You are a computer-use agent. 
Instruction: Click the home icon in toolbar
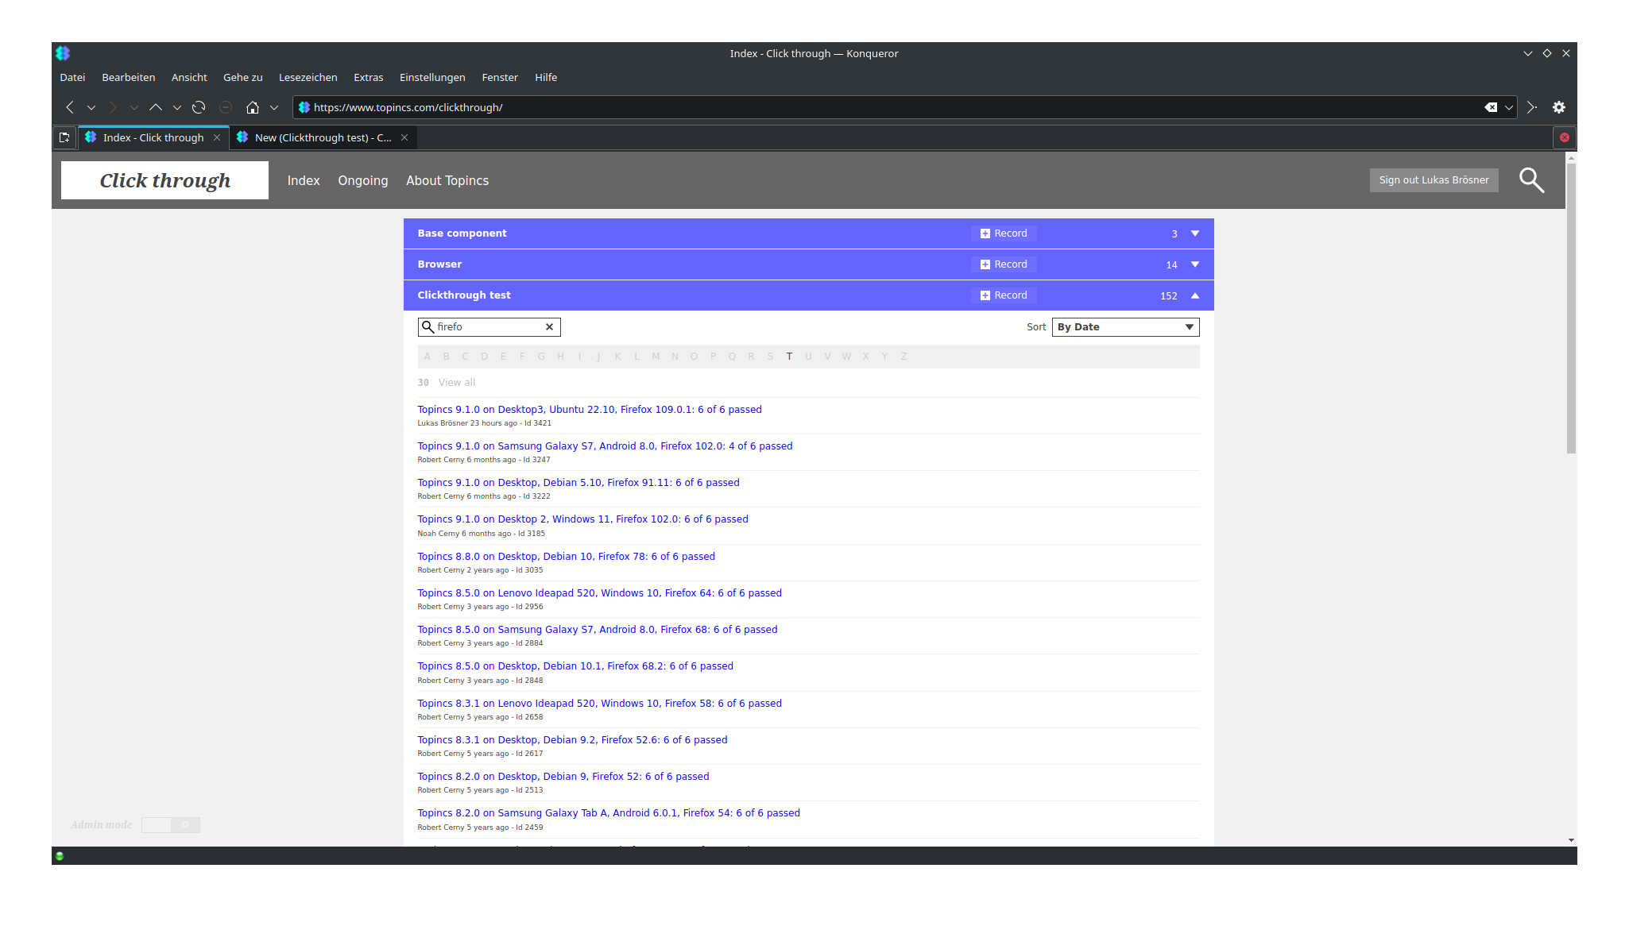click(253, 107)
